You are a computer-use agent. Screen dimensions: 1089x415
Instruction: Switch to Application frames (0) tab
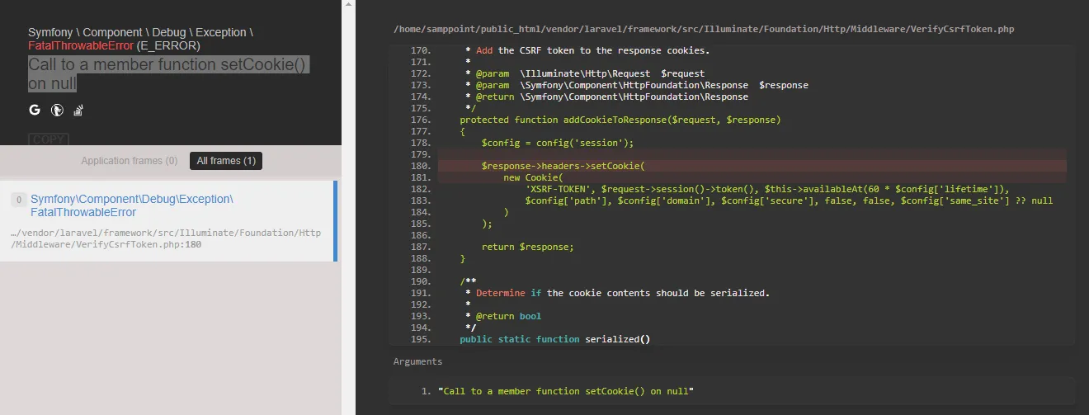point(130,161)
